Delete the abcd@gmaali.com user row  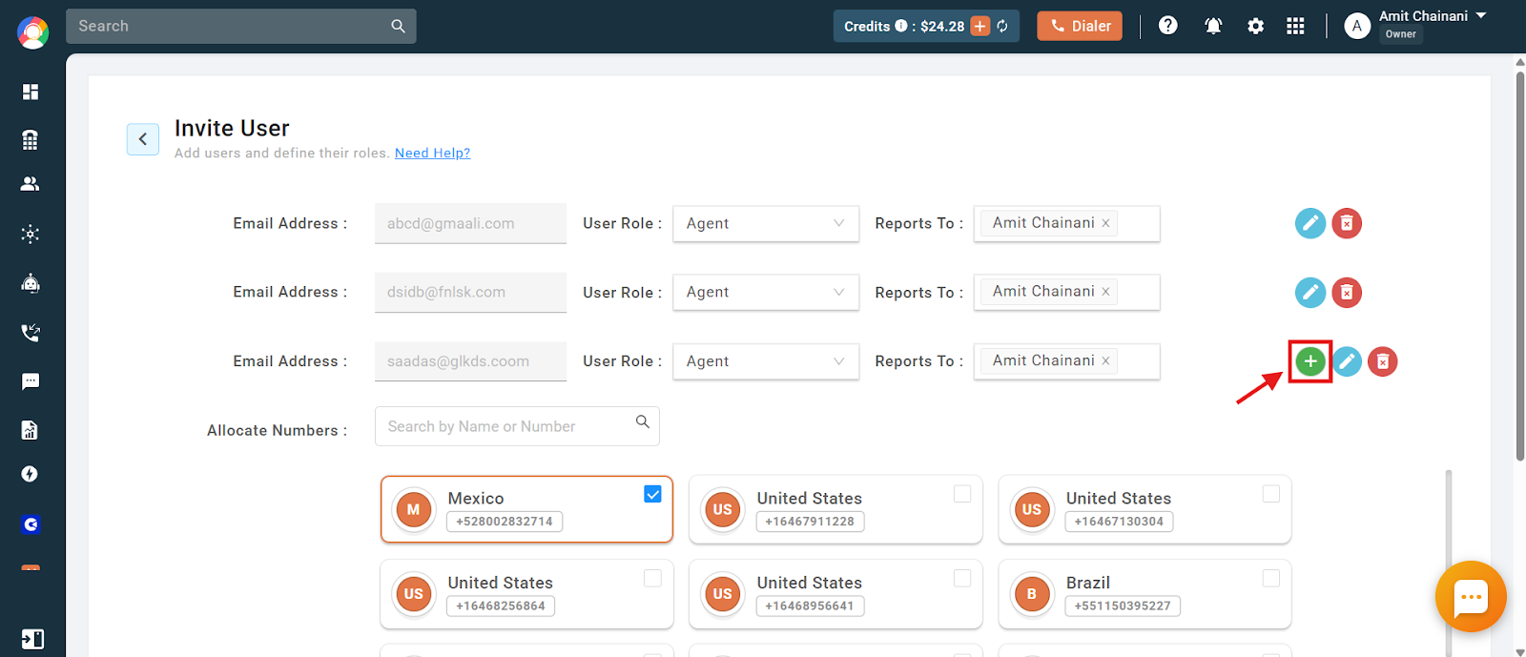pyautogui.click(x=1347, y=223)
